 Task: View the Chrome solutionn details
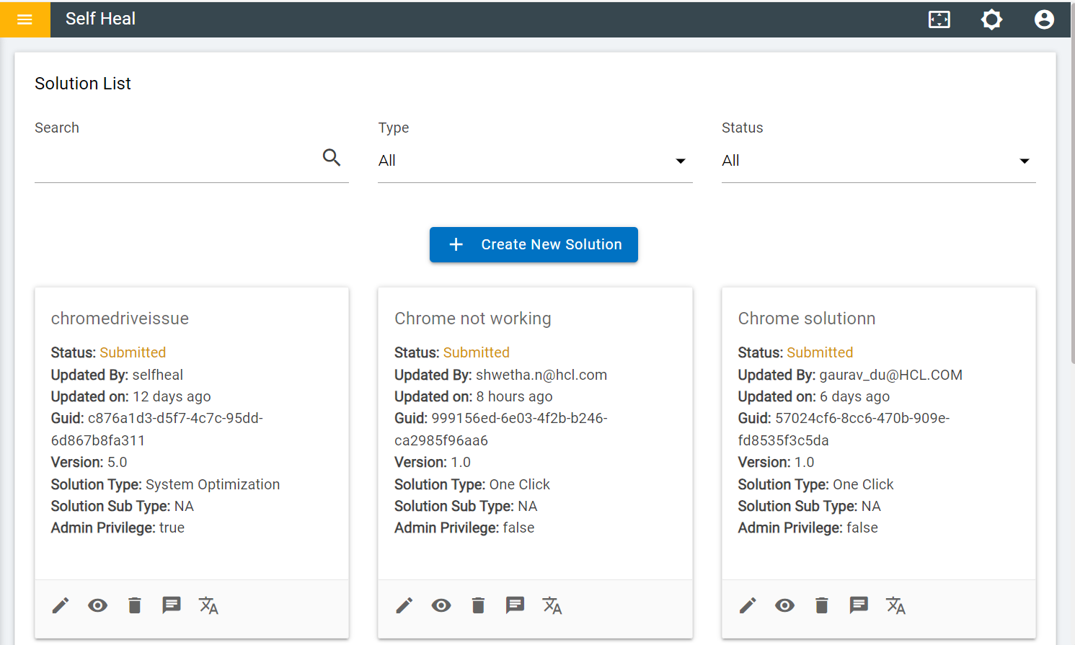784,605
